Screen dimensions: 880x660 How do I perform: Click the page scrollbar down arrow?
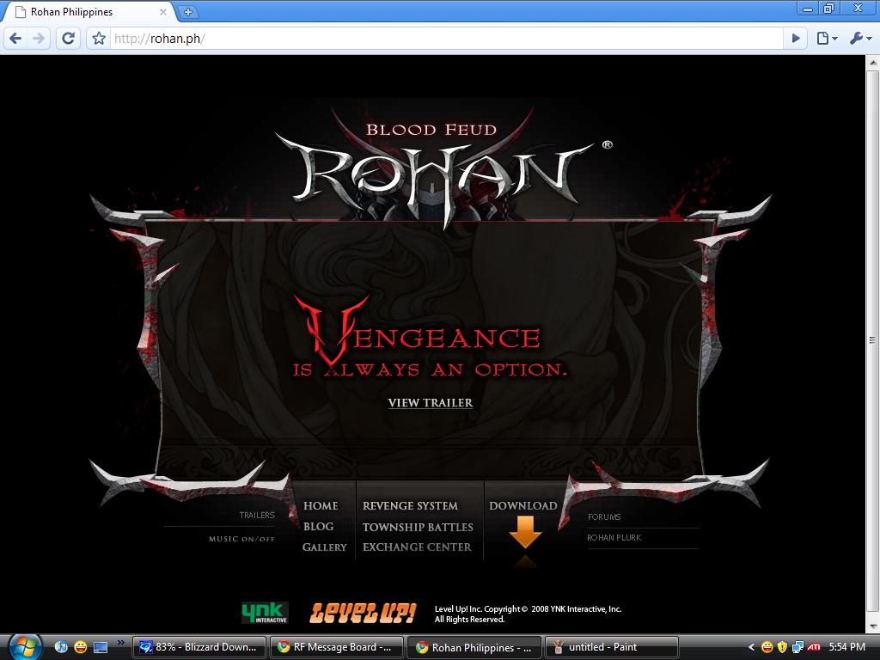pos(873,626)
